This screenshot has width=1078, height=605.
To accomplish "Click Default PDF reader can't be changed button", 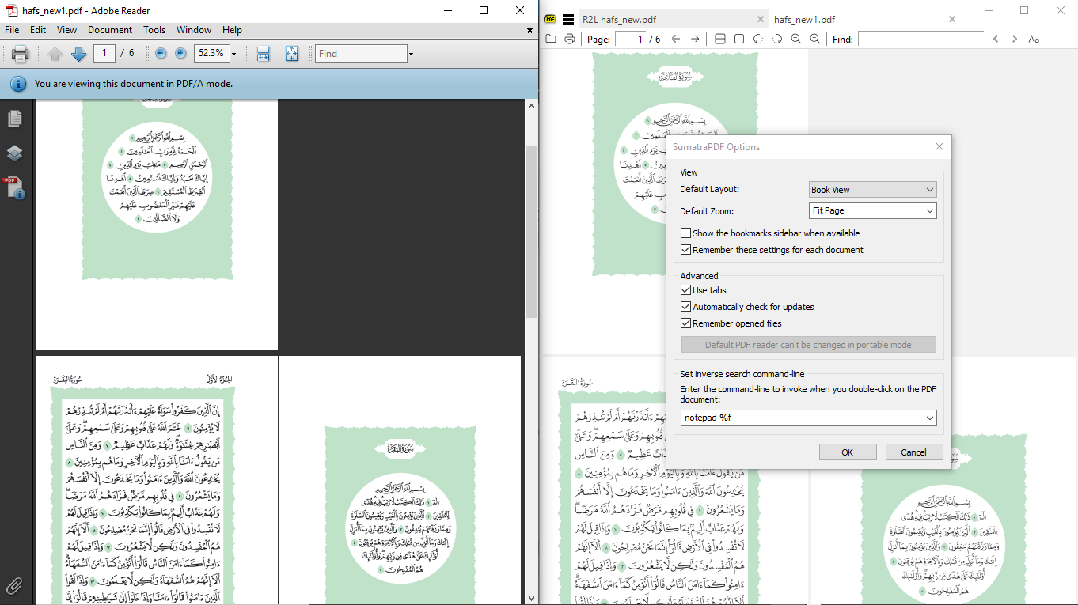I will click(808, 345).
